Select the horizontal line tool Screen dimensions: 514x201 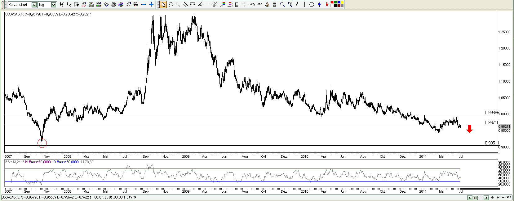pos(208,4)
